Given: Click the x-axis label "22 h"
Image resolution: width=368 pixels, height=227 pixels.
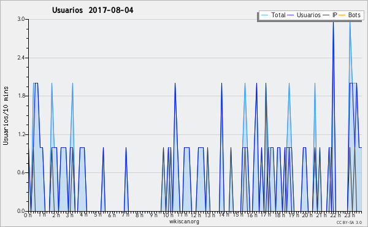Looking at the screenshot, I should pyautogui.click(x=335, y=215).
